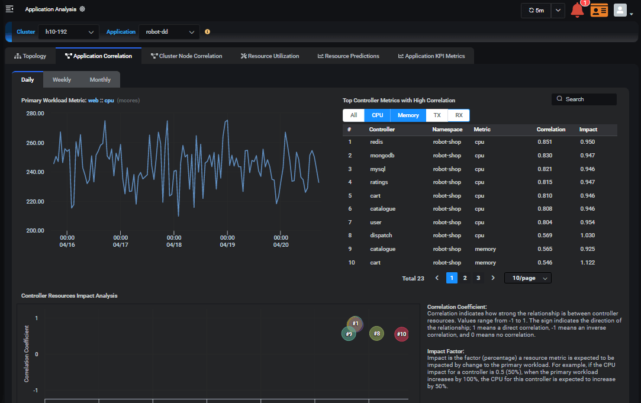Click the Total 23 label
The height and width of the screenshot is (403, 641).
point(413,278)
